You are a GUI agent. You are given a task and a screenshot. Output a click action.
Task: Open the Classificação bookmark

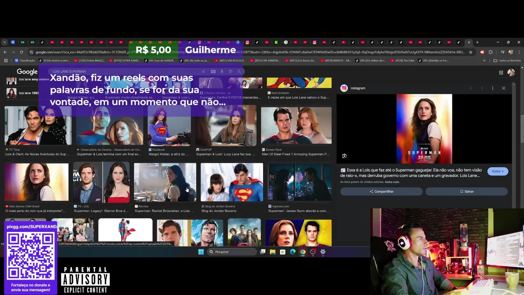point(25,60)
